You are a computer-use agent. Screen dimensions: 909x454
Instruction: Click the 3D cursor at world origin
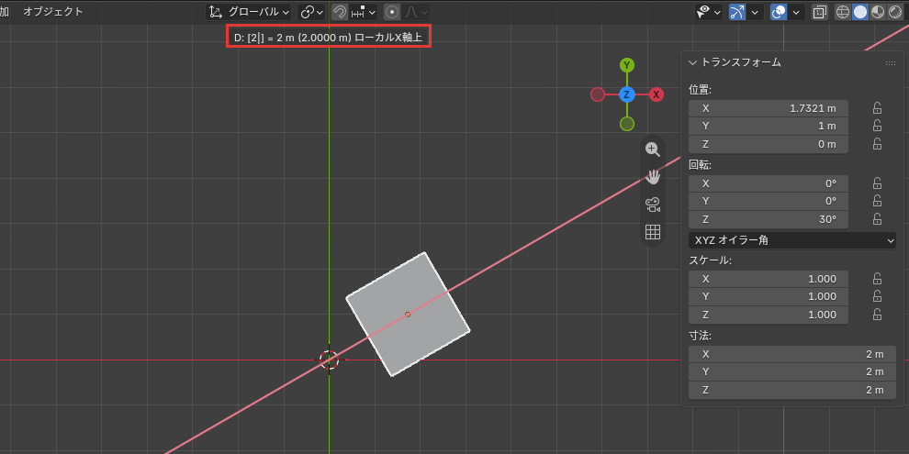point(330,360)
